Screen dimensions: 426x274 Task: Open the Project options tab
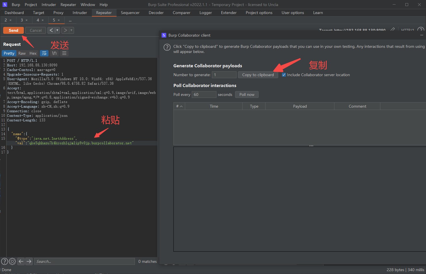[259, 13]
